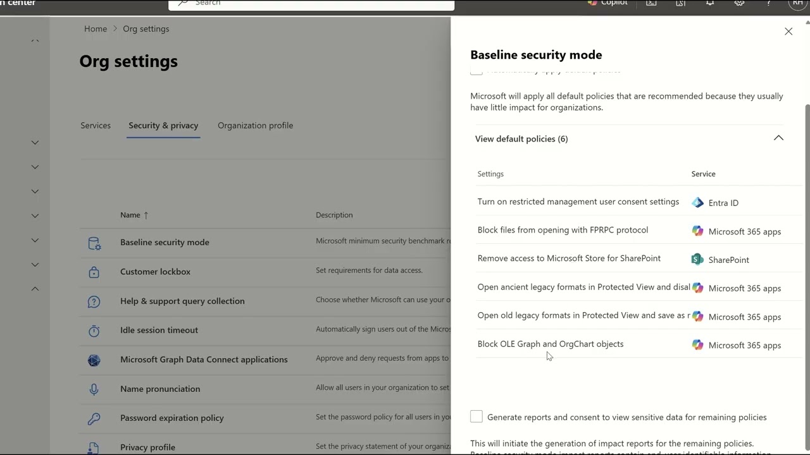Select 'Block files from opening with FPRPC protocol'
The image size is (810, 455).
point(563,230)
